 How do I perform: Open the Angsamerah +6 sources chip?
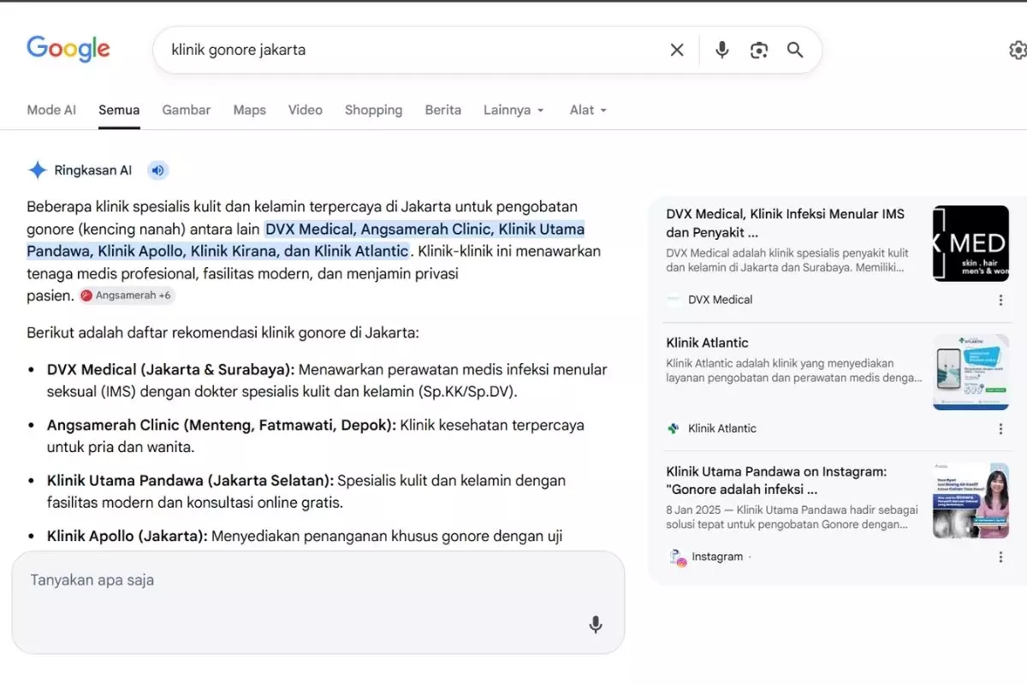(x=127, y=295)
